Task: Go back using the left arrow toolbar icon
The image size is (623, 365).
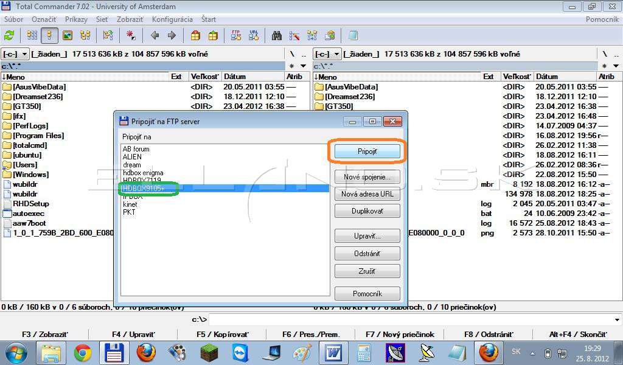Action: pyautogui.click(x=155, y=36)
